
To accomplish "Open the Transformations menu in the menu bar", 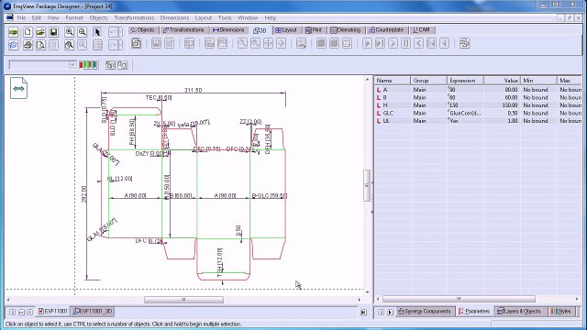I will 134,17.
